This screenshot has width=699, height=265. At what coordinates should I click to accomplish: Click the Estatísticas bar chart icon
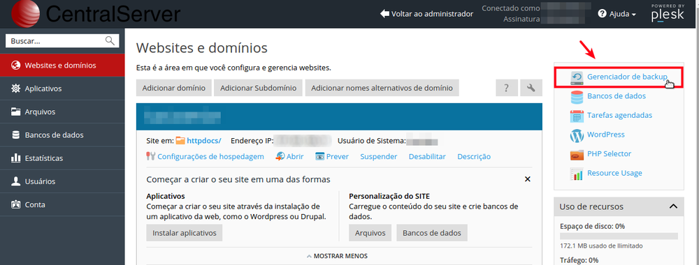pos(15,158)
